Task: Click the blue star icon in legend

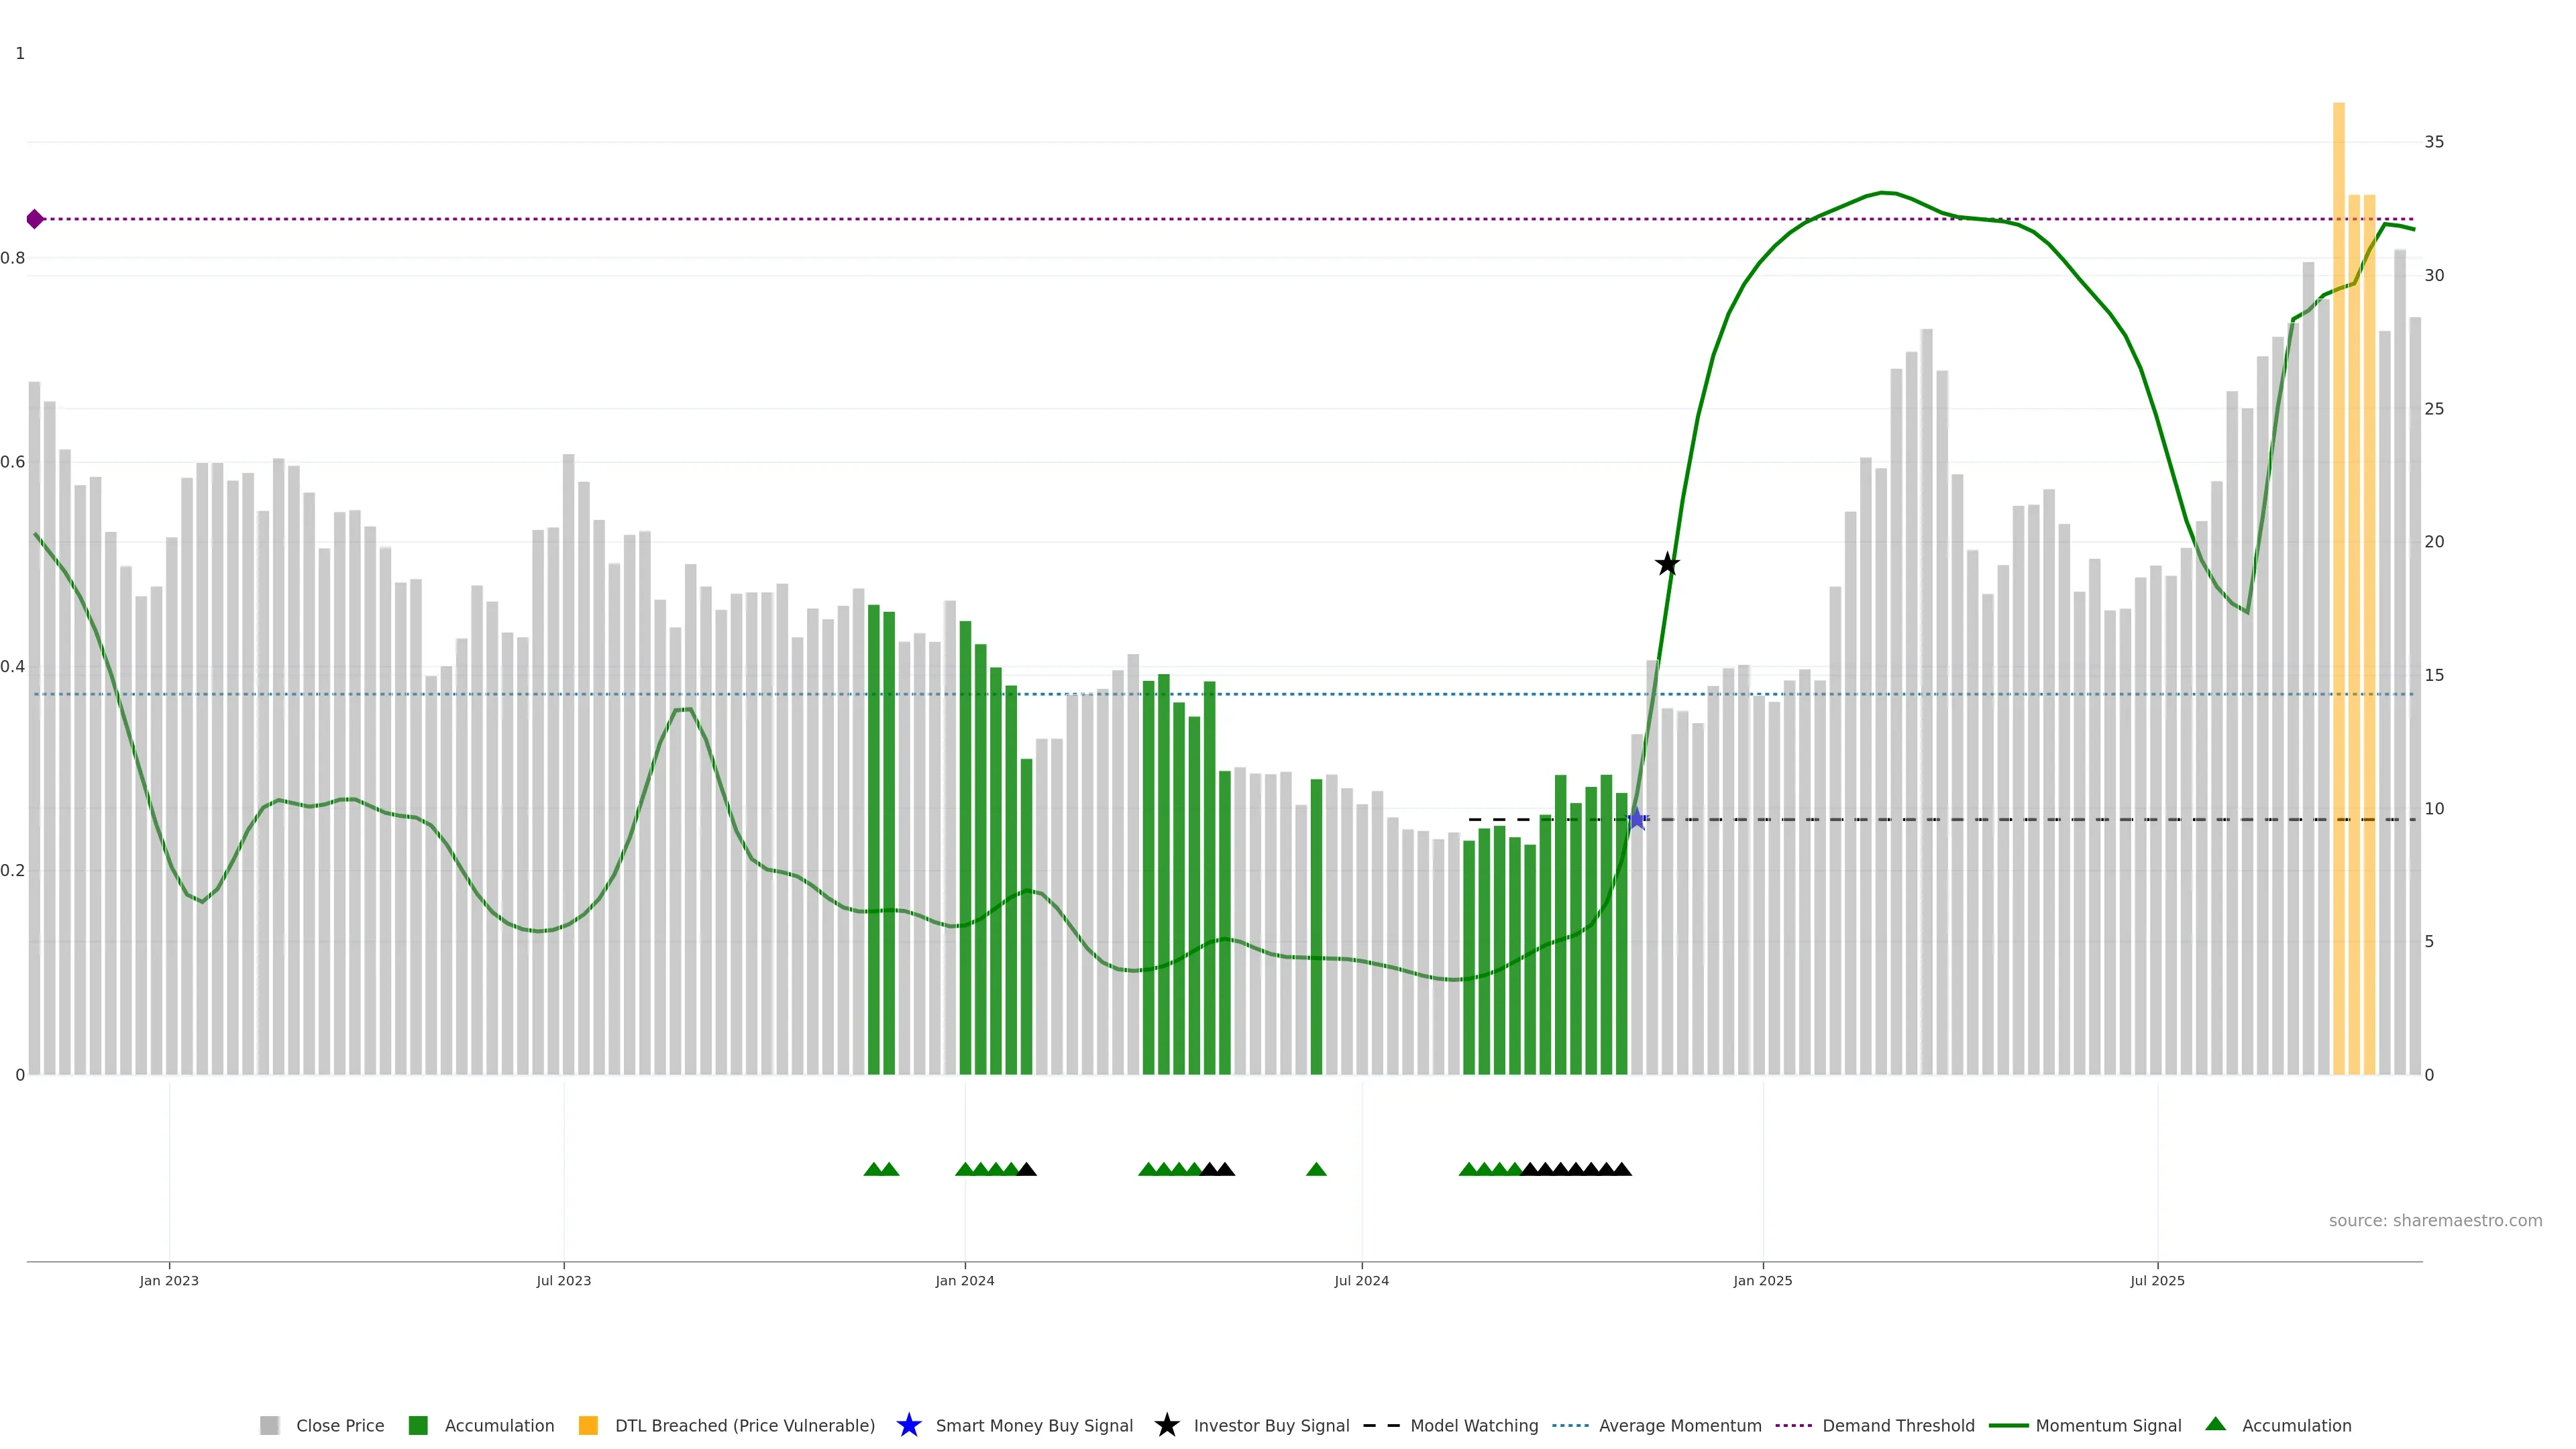Action: point(908,1425)
